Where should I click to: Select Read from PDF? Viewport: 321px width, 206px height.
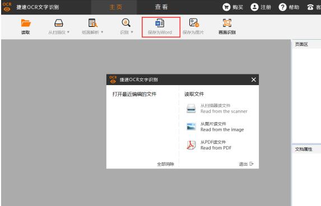[216, 148]
